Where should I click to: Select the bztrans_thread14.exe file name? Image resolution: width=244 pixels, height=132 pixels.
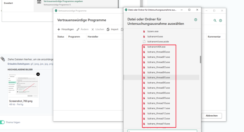tap(159, 124)
